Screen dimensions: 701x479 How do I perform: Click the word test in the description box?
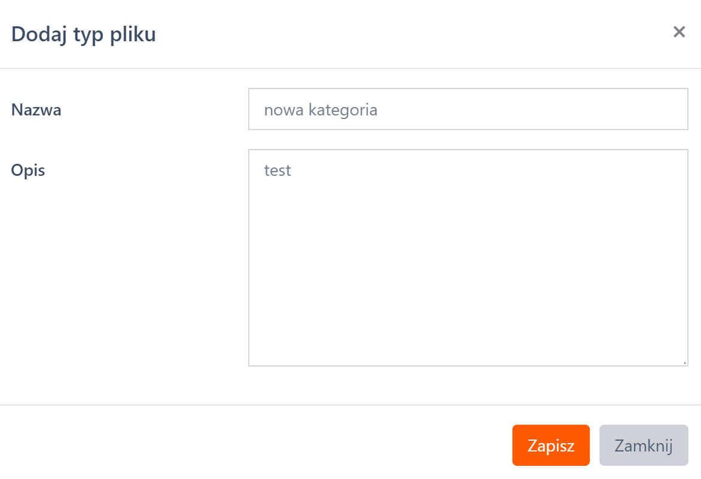278,170
